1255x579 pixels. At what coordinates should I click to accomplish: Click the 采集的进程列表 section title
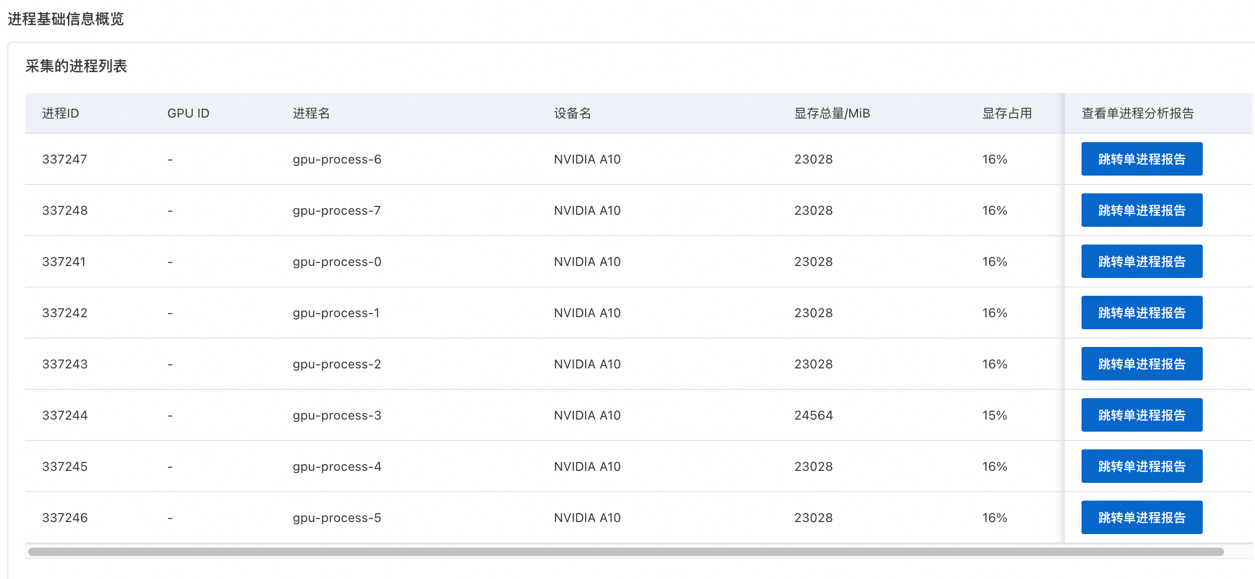coord(76,66)
